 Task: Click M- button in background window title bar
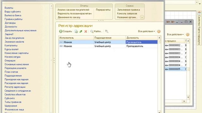click(x=173, y=22)
